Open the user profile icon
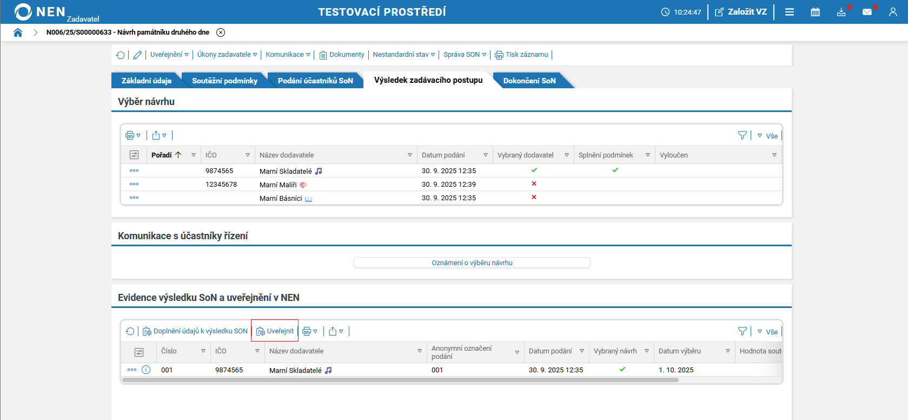Screen dimensions: 908x420 click(893, 12)
